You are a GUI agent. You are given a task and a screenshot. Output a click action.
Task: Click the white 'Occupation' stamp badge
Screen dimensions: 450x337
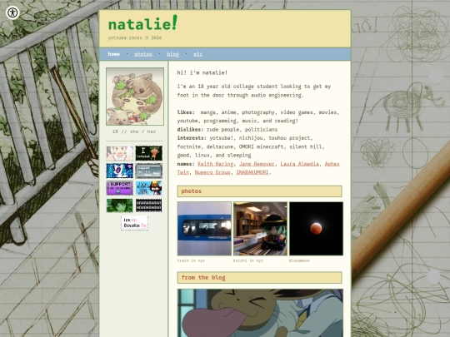point(134,223)
